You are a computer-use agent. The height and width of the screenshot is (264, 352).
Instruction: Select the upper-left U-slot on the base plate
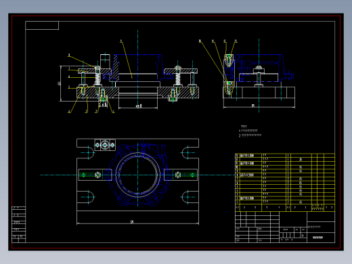click(88, 153)
